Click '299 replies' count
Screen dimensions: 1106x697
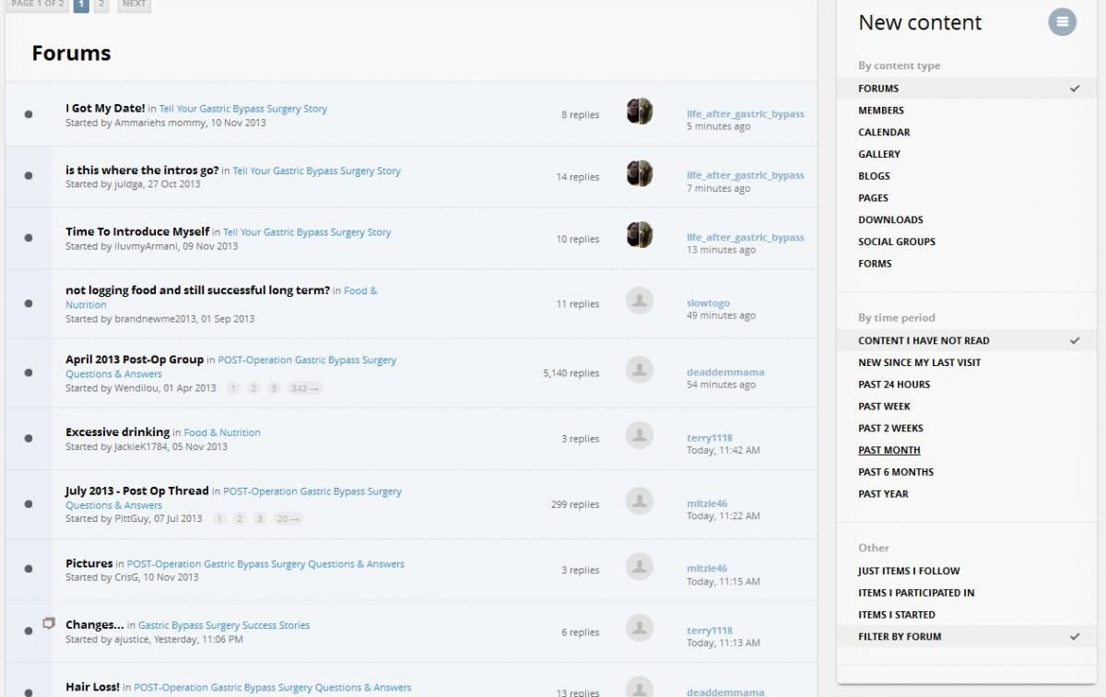(x=575, y=504)
